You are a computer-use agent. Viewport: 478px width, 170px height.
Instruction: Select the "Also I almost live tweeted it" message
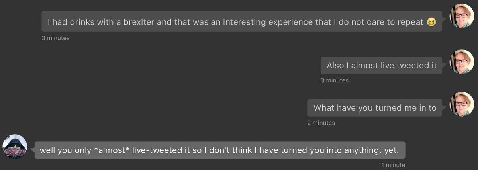(x=381, y=66)
